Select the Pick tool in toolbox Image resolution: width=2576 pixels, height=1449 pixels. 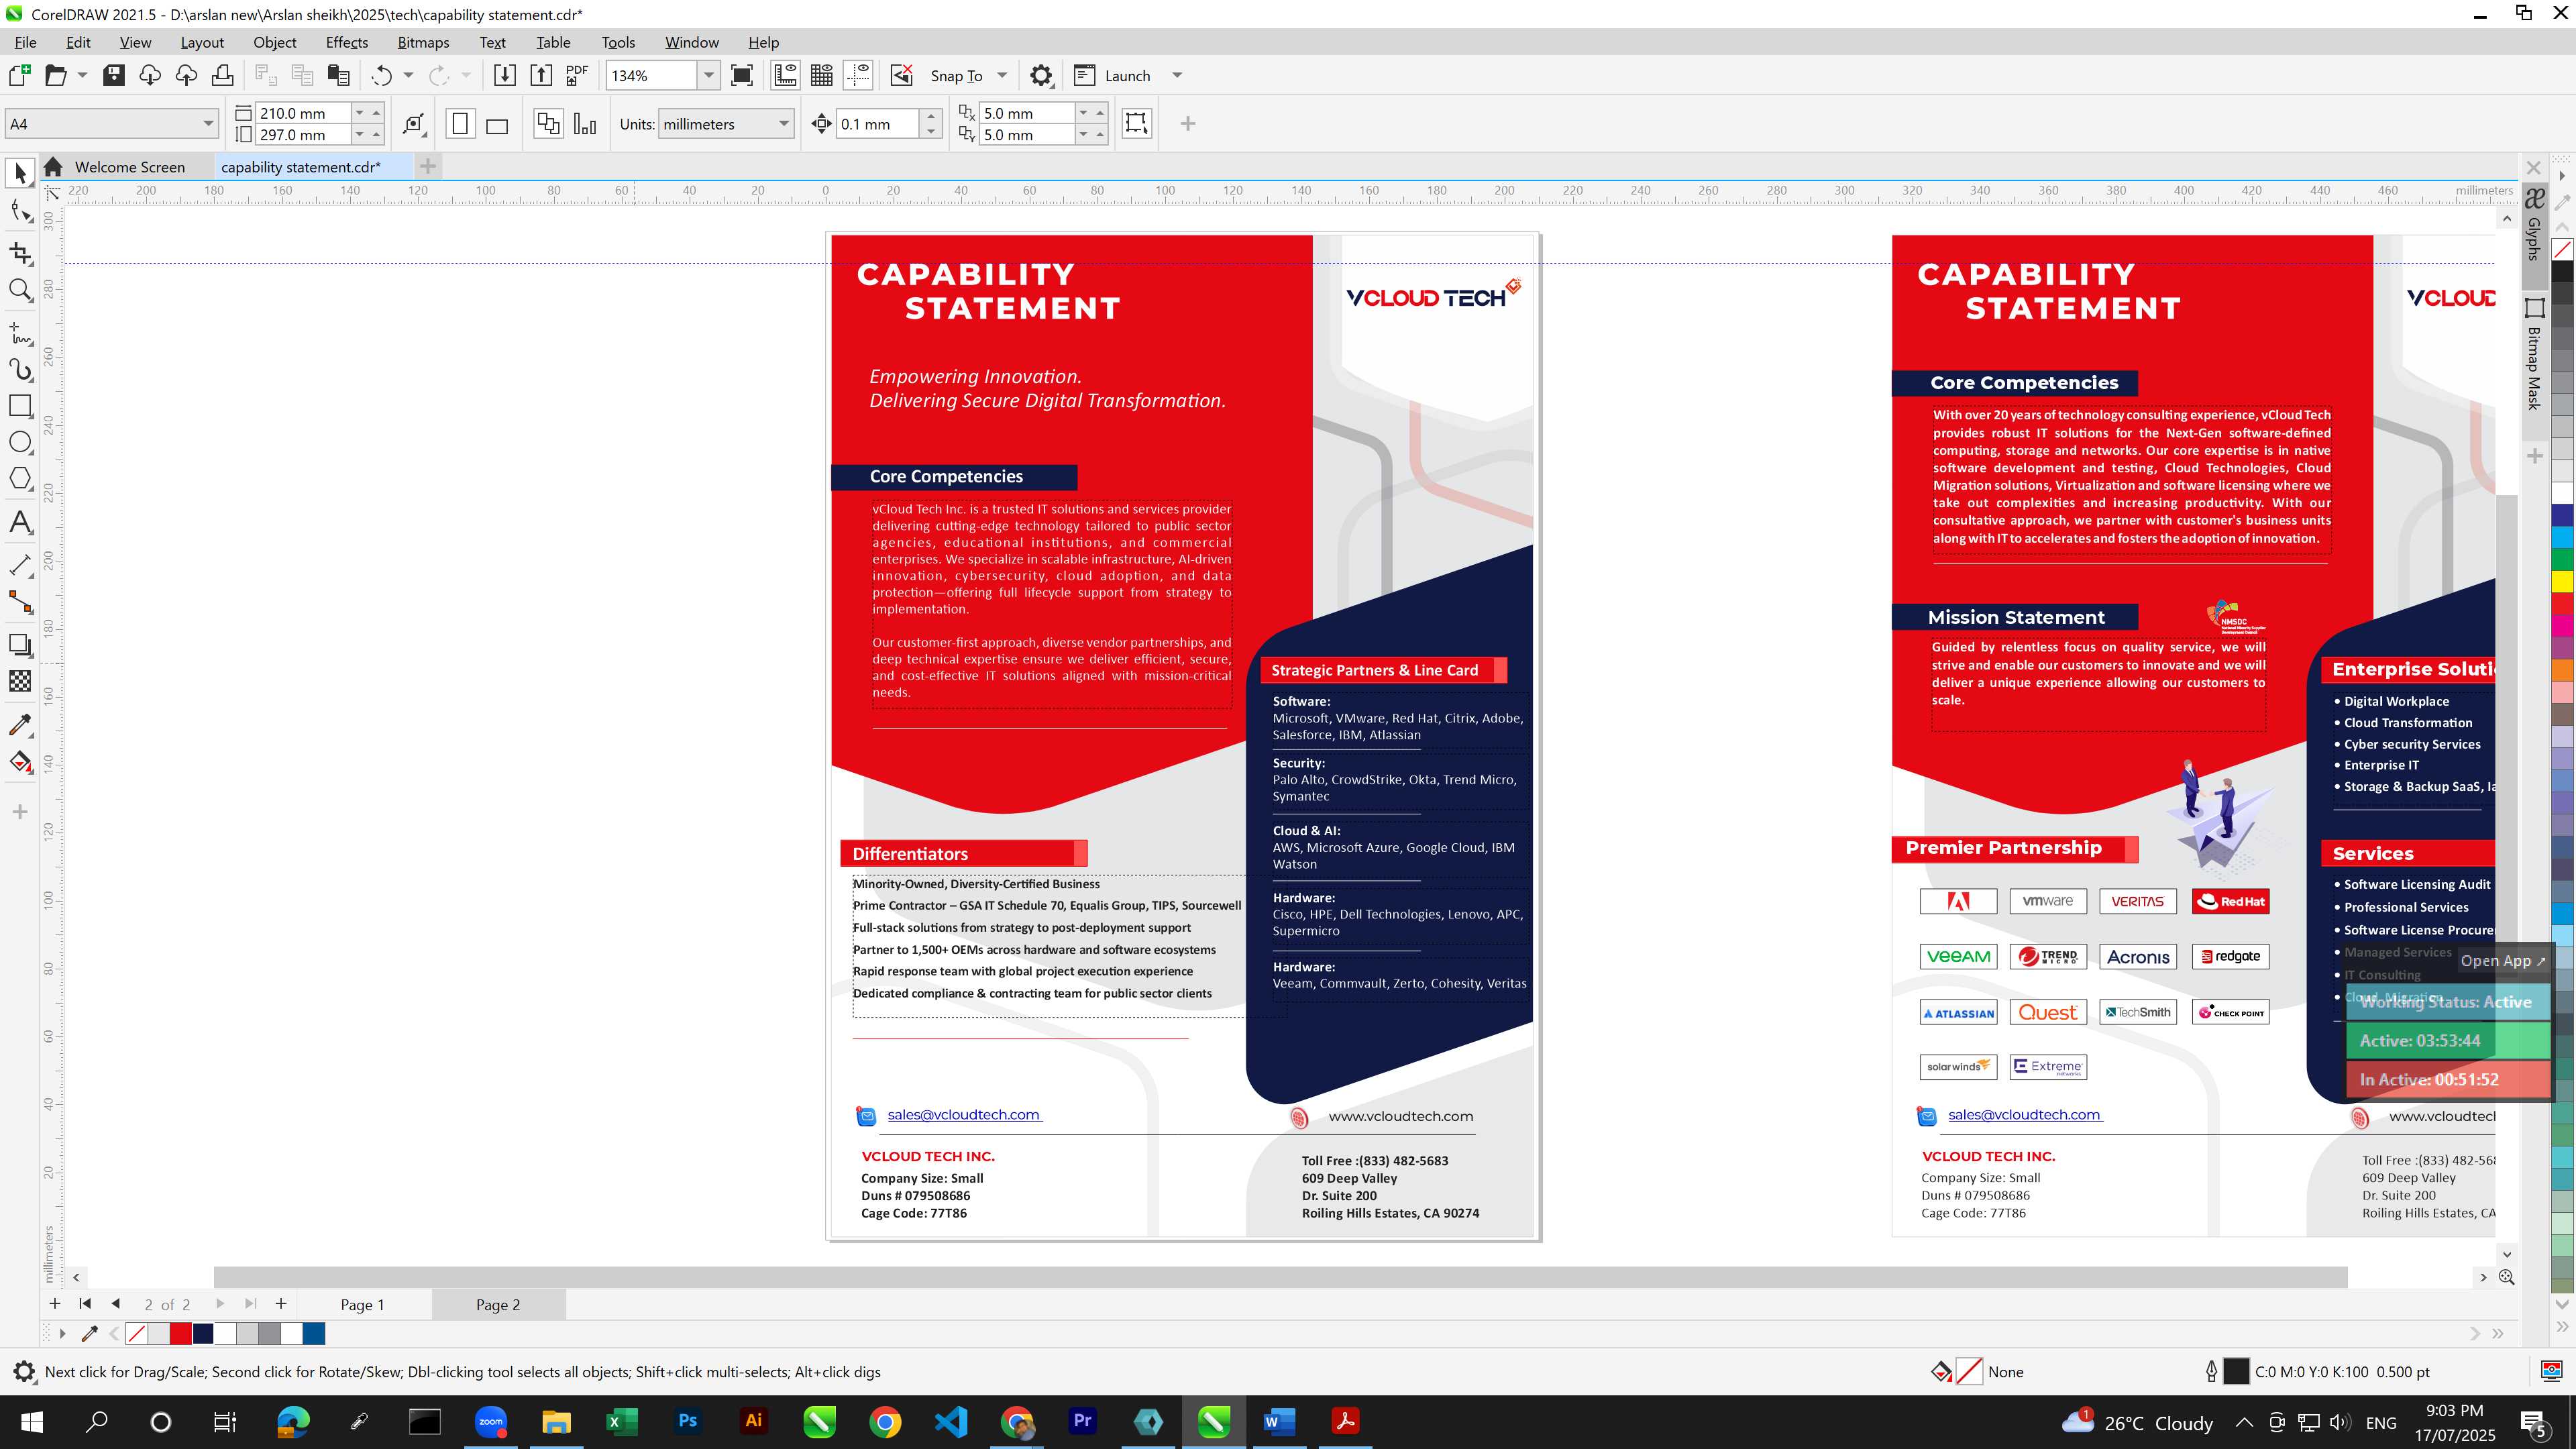click(20, 173)
